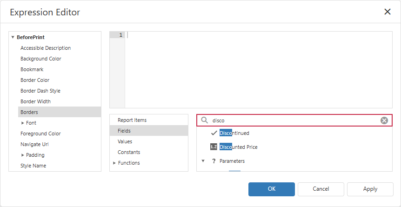401x207 pixels.
Task: Select the Functions category label
Action: (x=129, y=163)
